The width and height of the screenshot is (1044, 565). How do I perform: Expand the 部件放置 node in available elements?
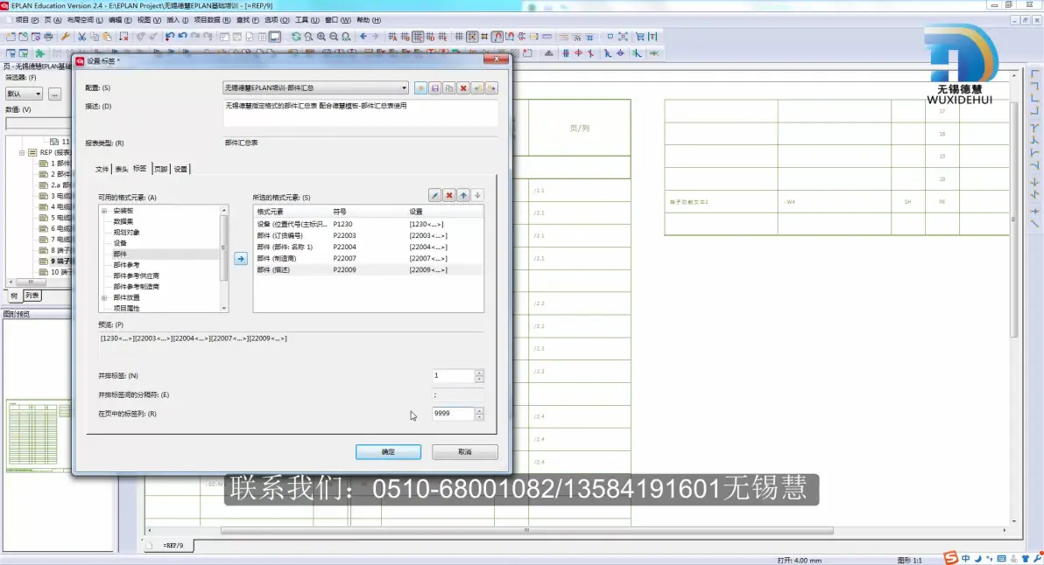coord(104,297)
